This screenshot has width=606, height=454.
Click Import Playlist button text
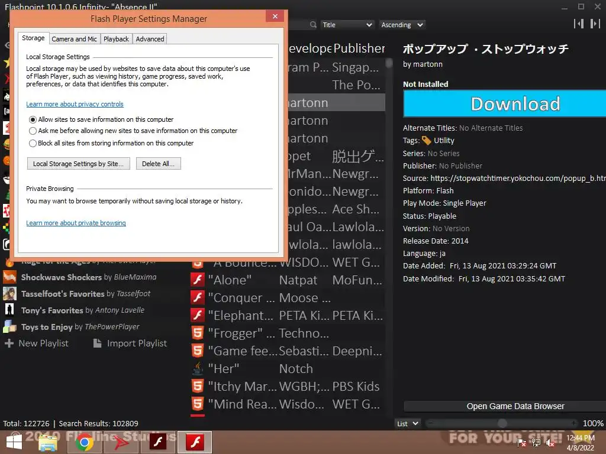click(x=137, y=343)
